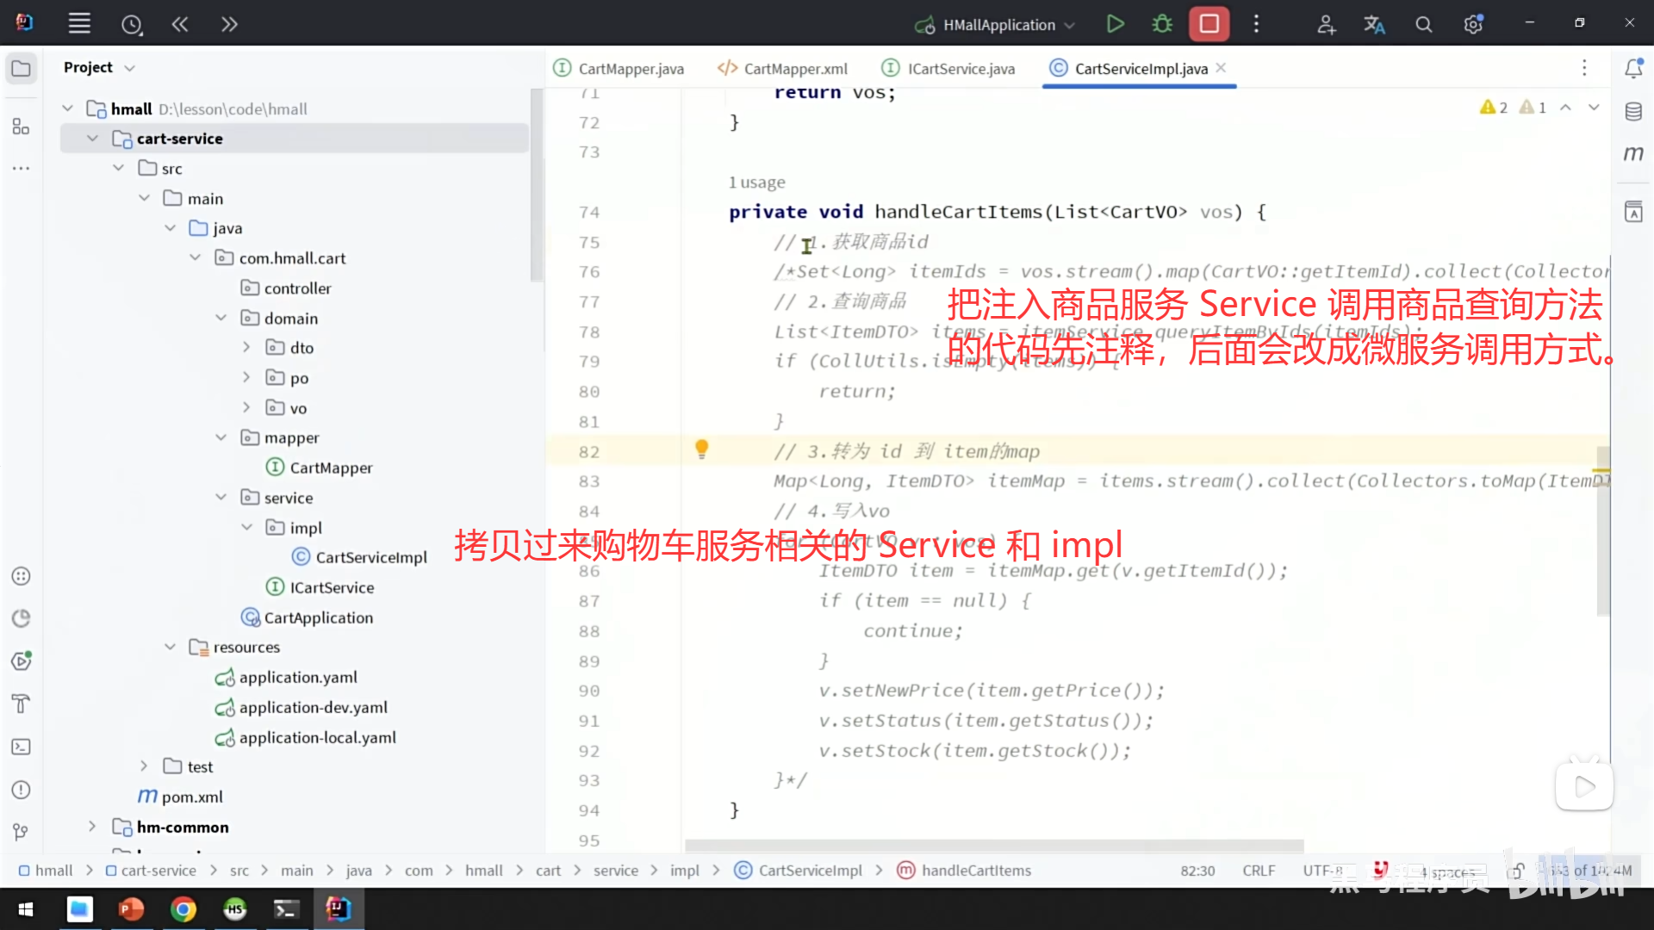Screen dimensions: 1654x930
Task: Open the Maven tool window
Action: pyautogui.click(x=1633, y=154)
